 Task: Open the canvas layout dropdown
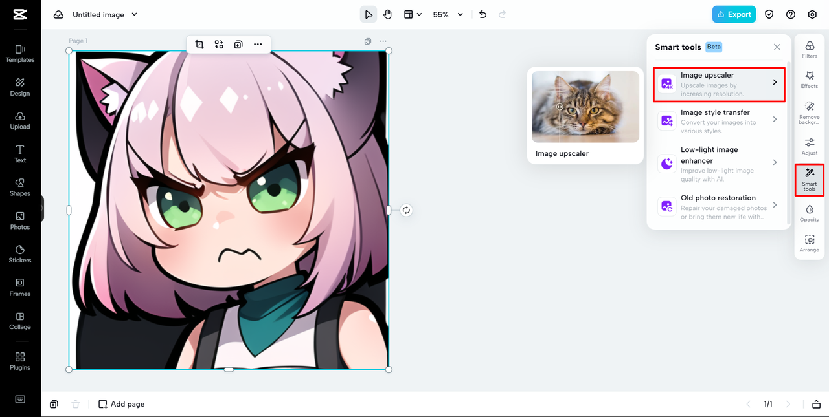[413, 14]
